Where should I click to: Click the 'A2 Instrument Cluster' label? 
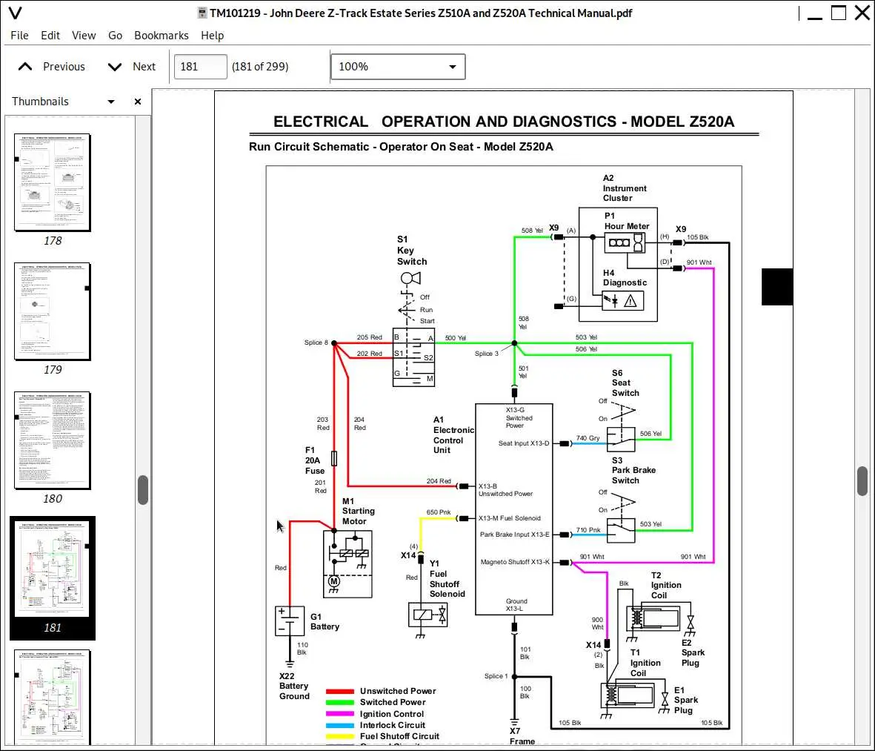pos(625,188)
